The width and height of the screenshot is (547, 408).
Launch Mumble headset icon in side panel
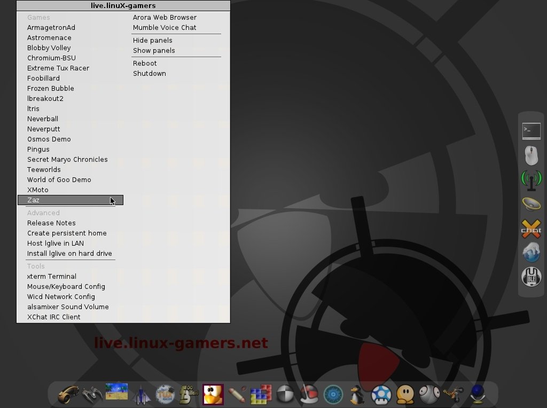(x=532, y=277)
